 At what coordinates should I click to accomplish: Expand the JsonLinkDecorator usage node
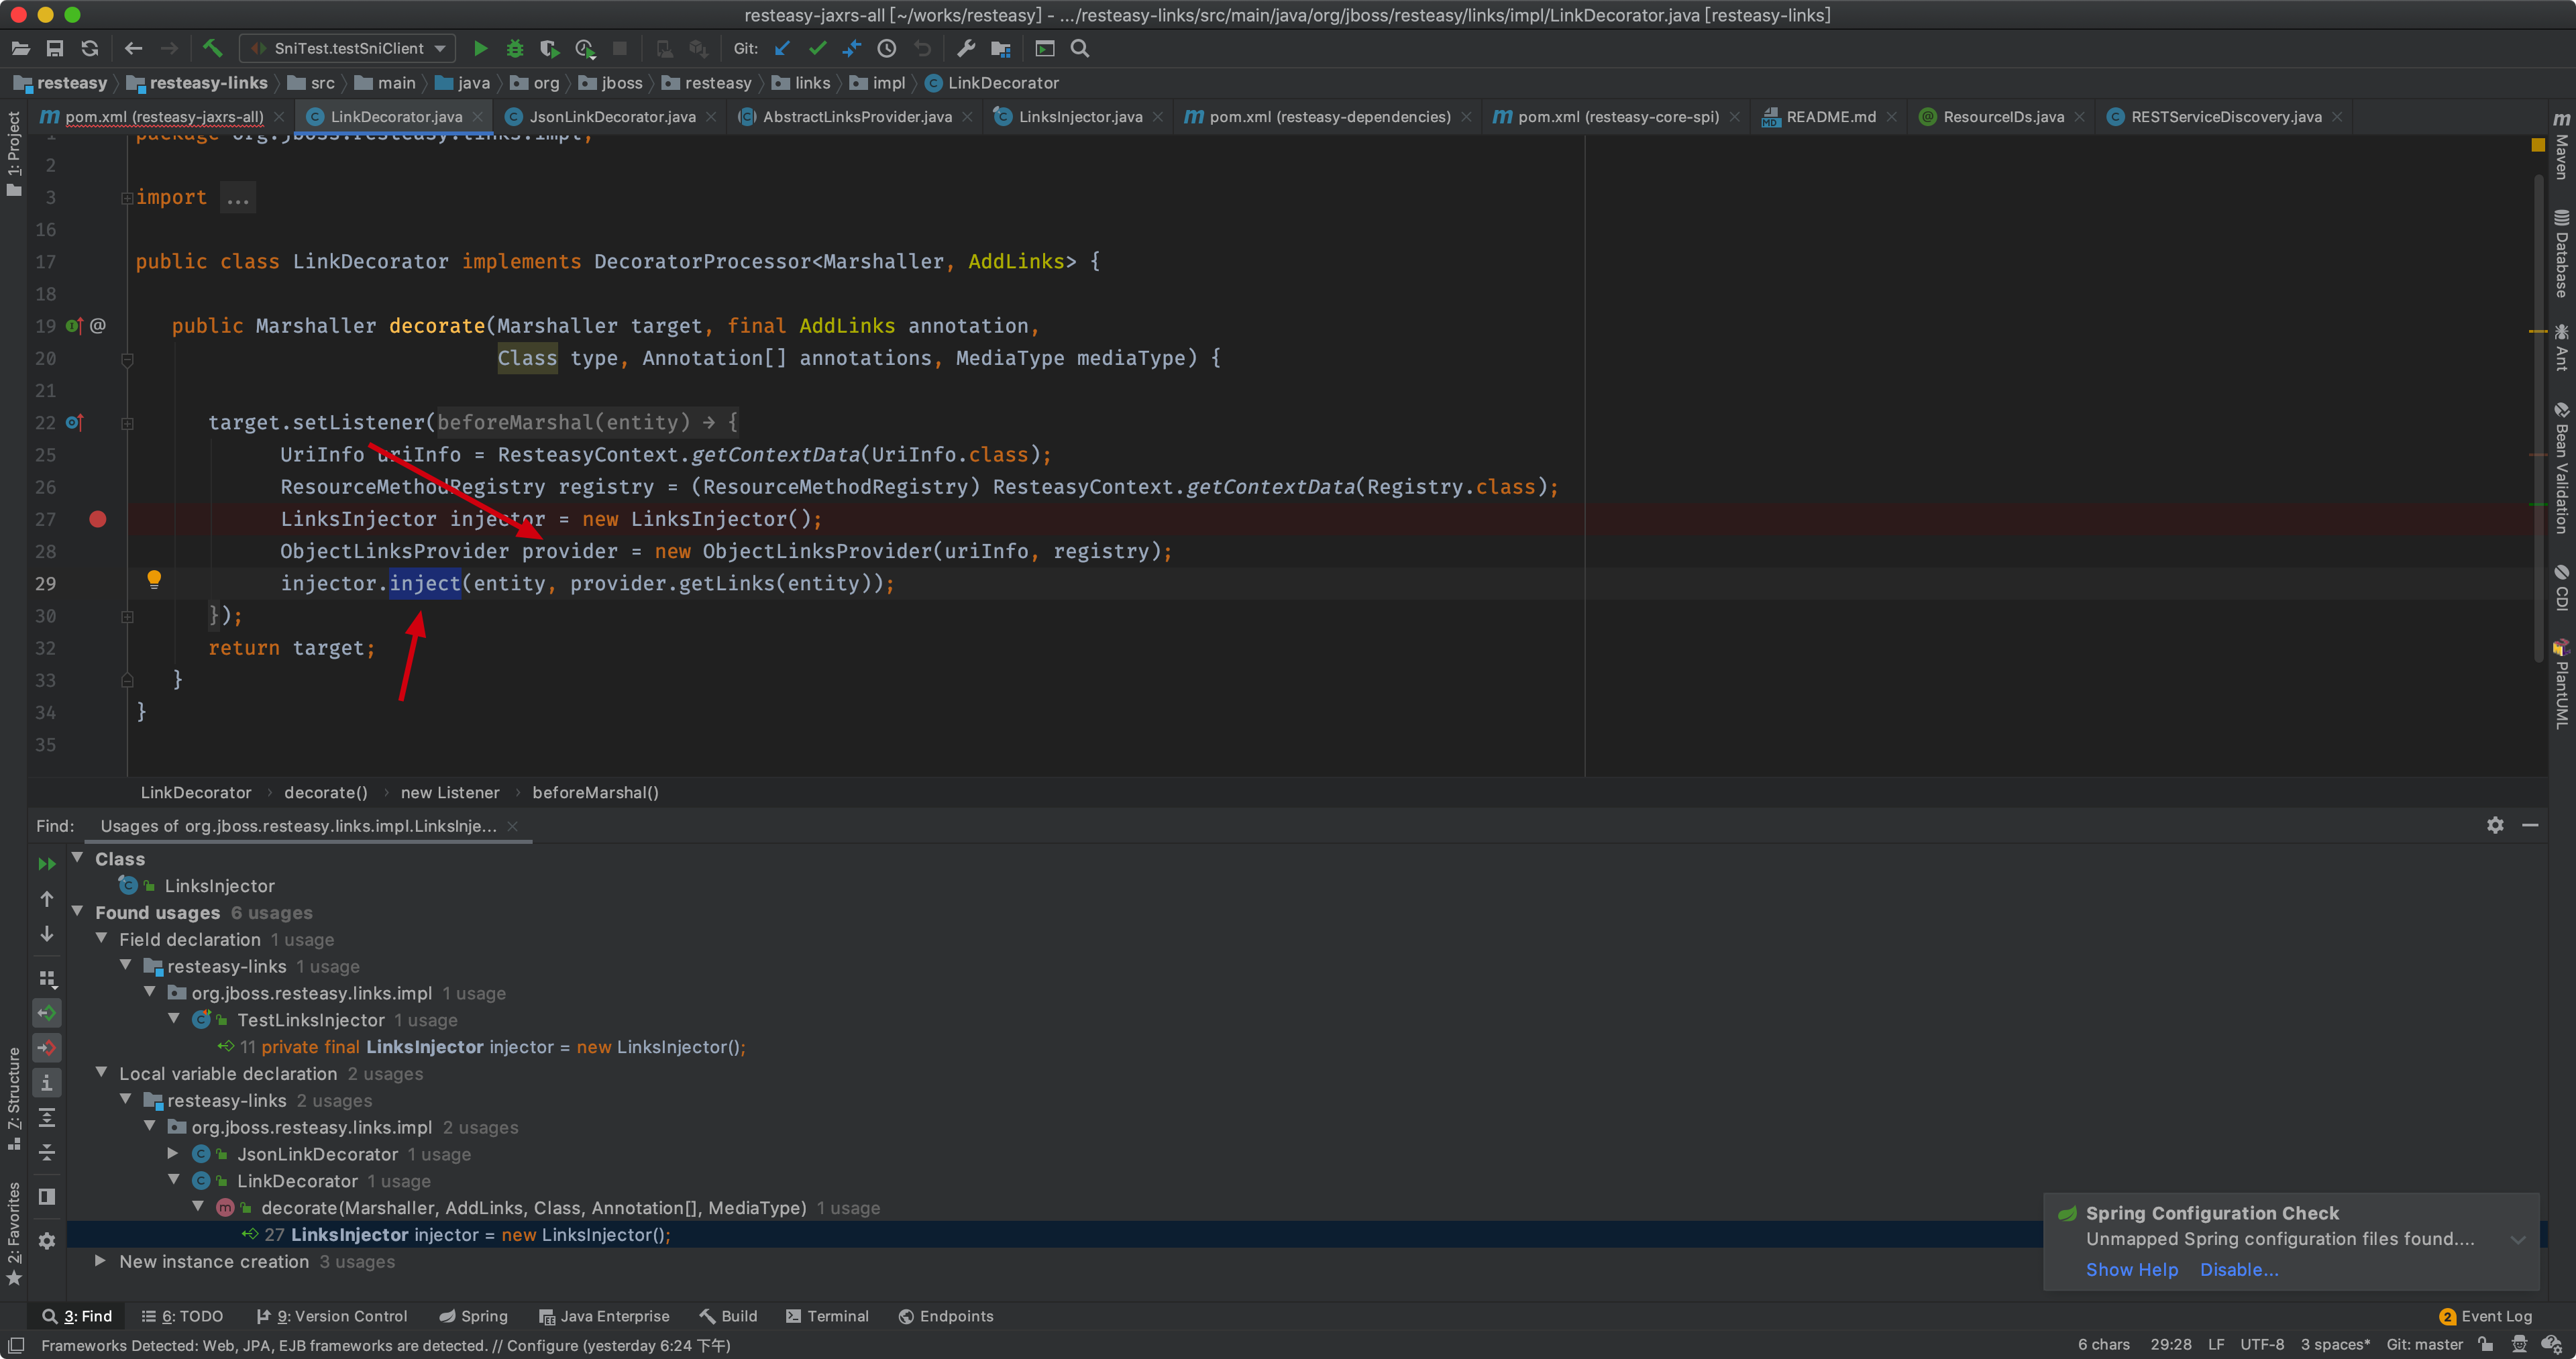click(174, 1154)
